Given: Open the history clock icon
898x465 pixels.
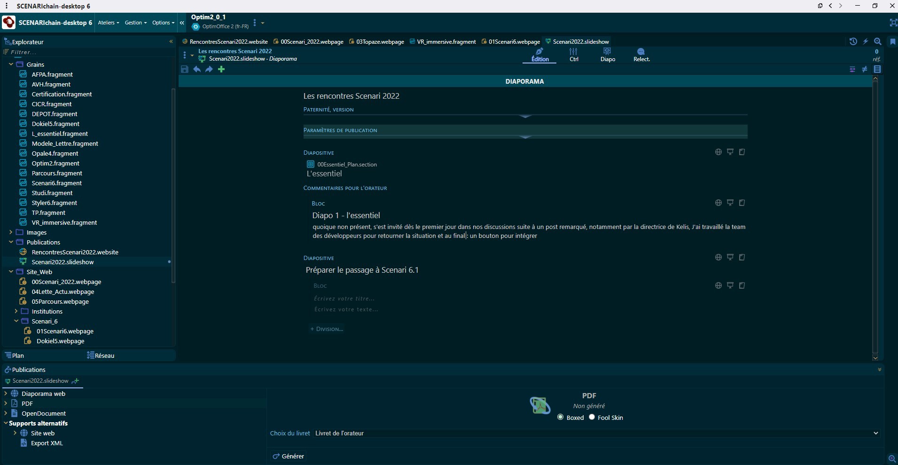Looking at the screenshot, I should 853,41.
